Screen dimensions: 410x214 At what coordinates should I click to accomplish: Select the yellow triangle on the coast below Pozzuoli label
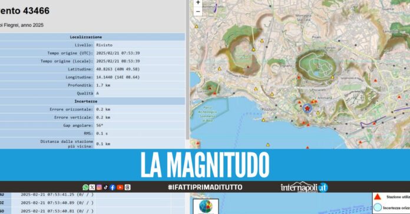(x=263, y=120)
